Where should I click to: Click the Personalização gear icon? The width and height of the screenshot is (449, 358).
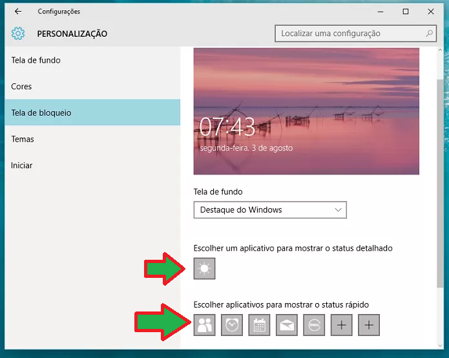[x=18, y=34]
